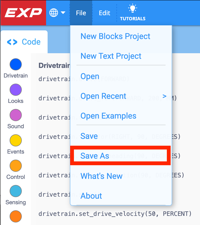Select the purple Looks category circle
Viewport: 200px width, 225px height.
[x=16, y=90]
